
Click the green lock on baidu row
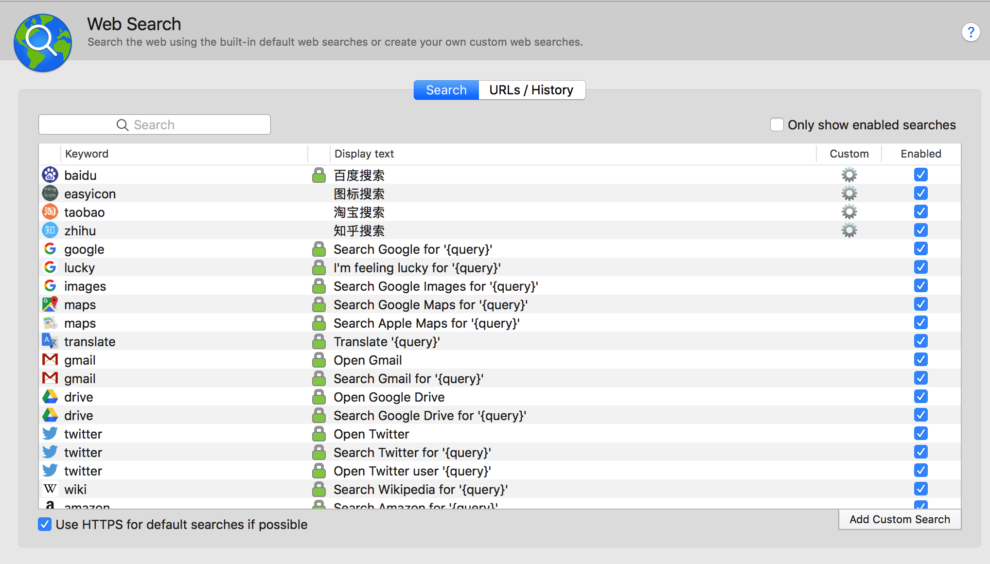[319, 175]
